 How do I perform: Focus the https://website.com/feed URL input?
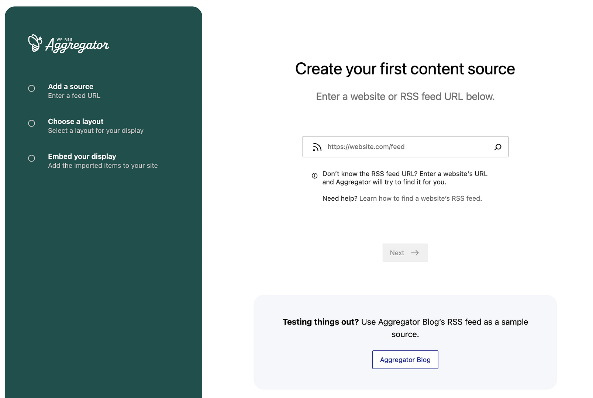pyautogui.click(x=405, y=147)
